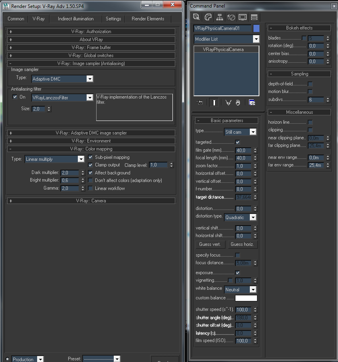Click the Guess vert. button

pyautogui.click(x=210, y=244)
